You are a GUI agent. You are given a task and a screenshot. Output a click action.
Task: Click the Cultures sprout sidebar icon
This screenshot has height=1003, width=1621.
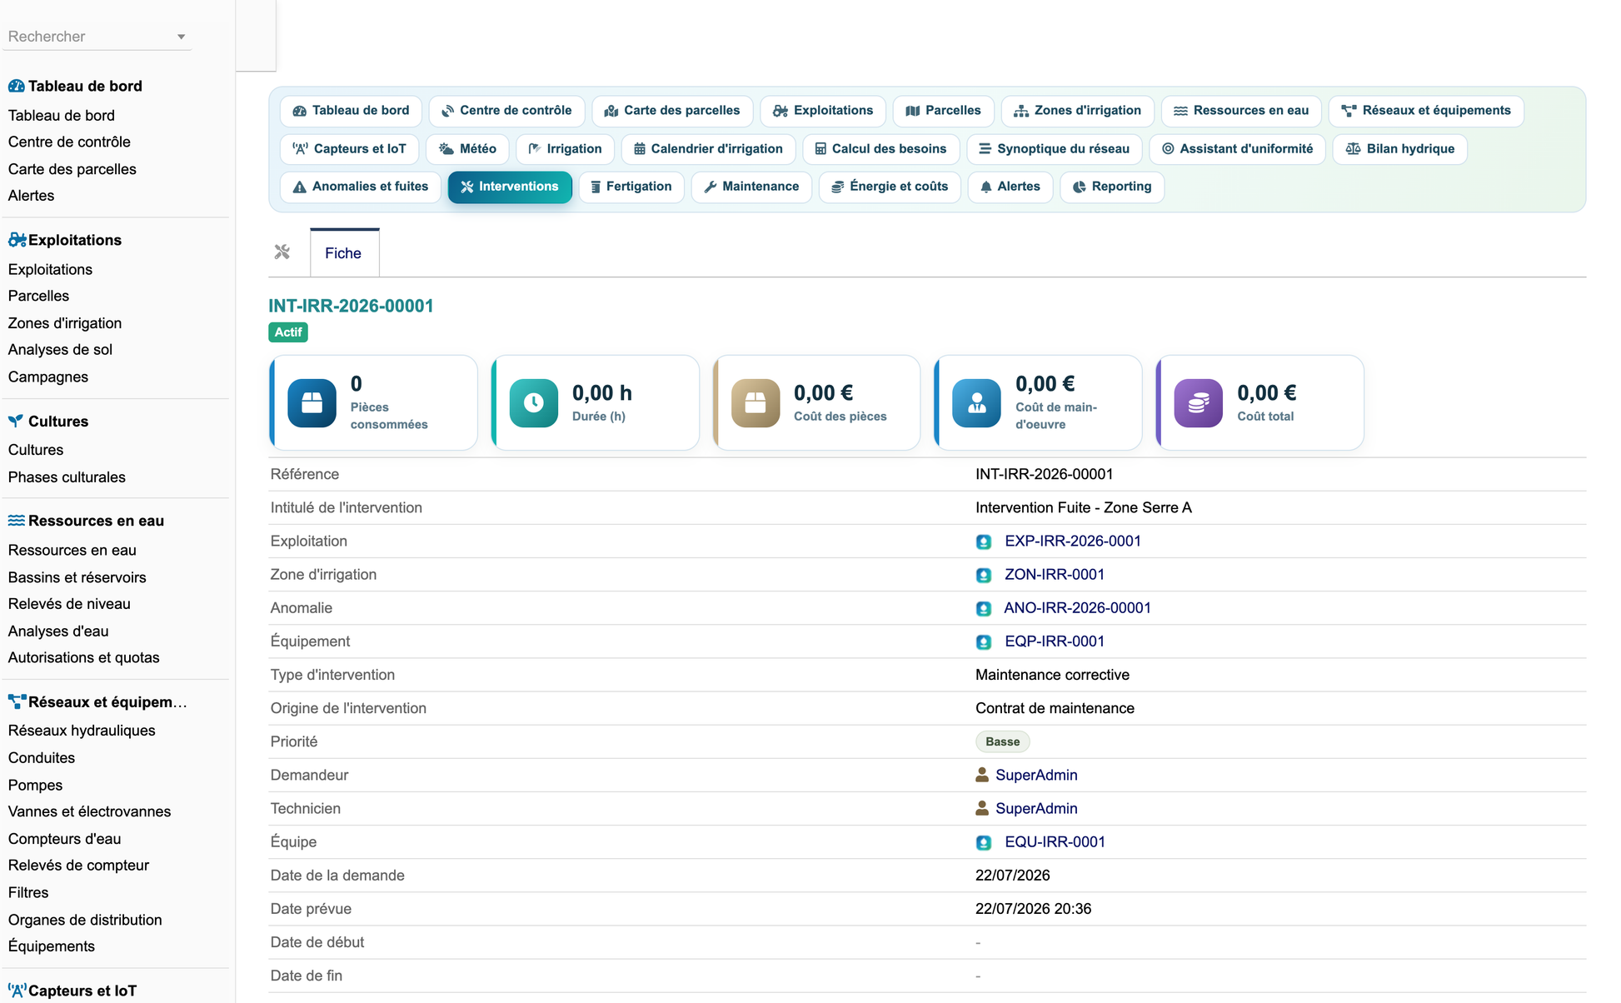tap(16, 421)
